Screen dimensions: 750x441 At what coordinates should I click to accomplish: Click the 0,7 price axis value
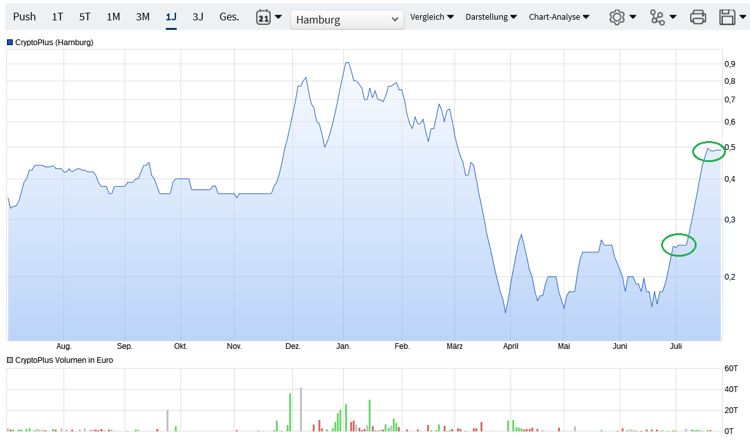pos(730,100)
